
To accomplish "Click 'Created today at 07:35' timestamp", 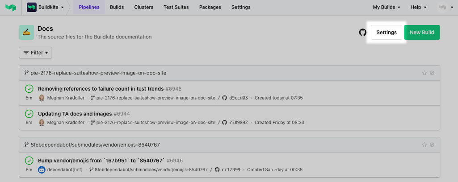I will (x=279, y=98).
